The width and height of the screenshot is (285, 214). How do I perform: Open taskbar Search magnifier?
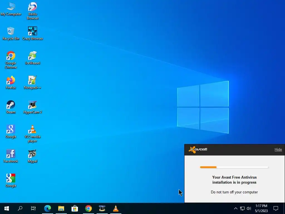click(20, 208)
